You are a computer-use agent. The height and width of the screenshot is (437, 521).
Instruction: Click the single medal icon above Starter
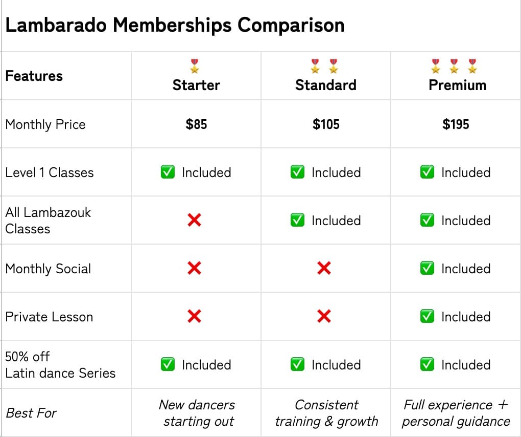(x=195, y=66)
